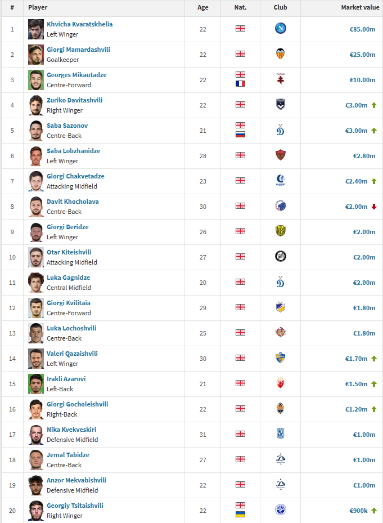Click the Shakhtar crest in Gocholeishvili's row
The height and width of the screenshot is (523, 383).
280,409
